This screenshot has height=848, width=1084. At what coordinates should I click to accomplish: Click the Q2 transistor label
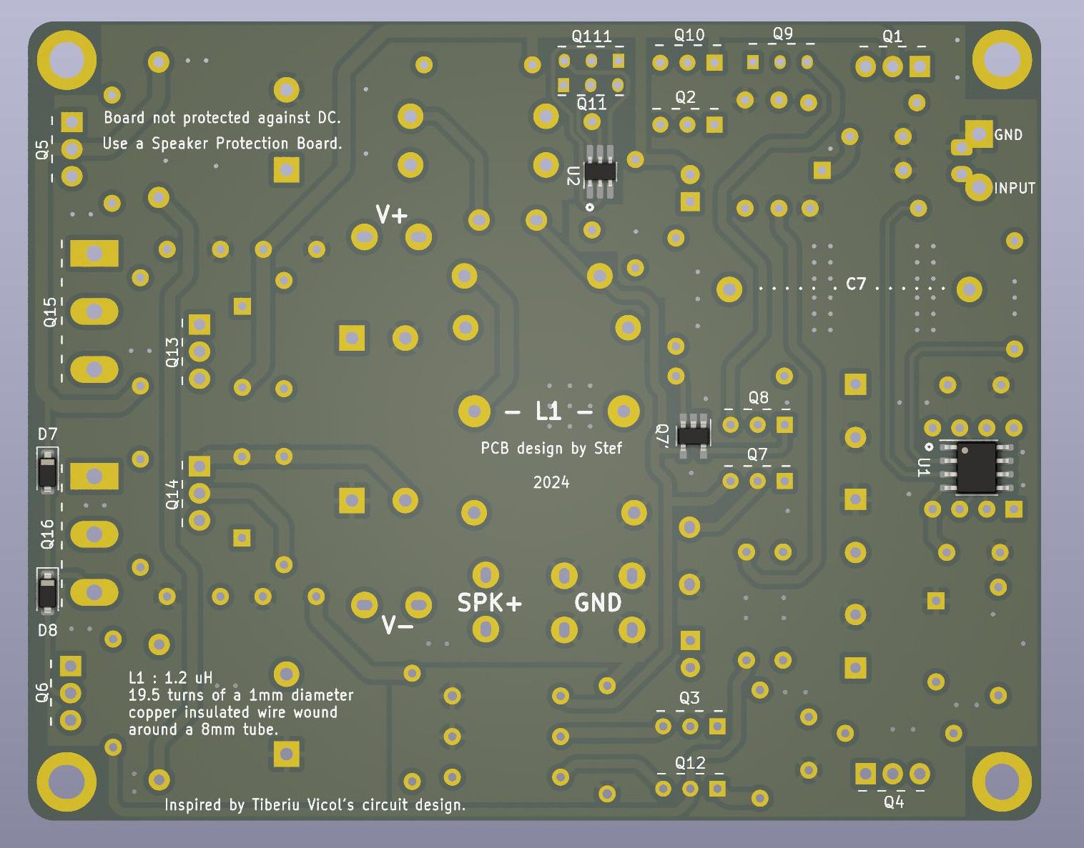click(685, 97)
